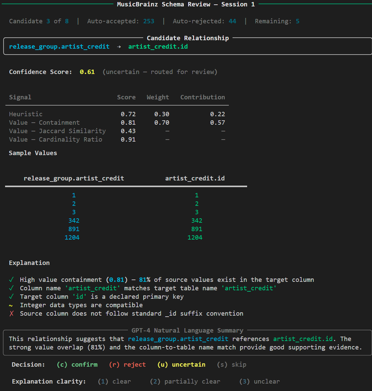Click the Sample Values heading
Viewport: 372px width, 391px height.
33,153
